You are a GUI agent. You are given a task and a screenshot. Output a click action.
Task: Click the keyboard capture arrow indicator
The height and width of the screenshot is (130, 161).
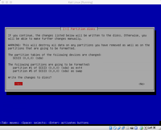click(146, 128)
